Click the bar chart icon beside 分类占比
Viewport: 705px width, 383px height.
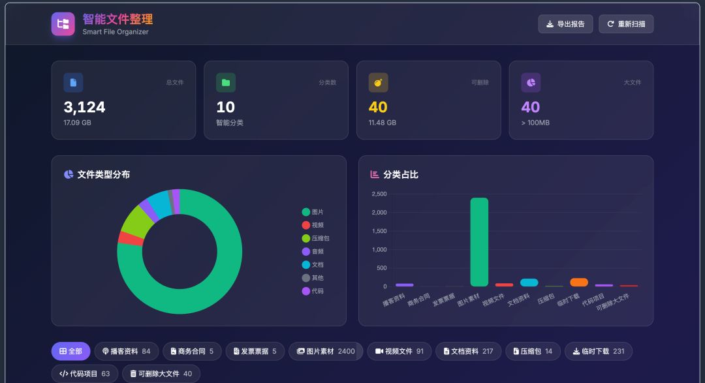[x=375, y=174]
